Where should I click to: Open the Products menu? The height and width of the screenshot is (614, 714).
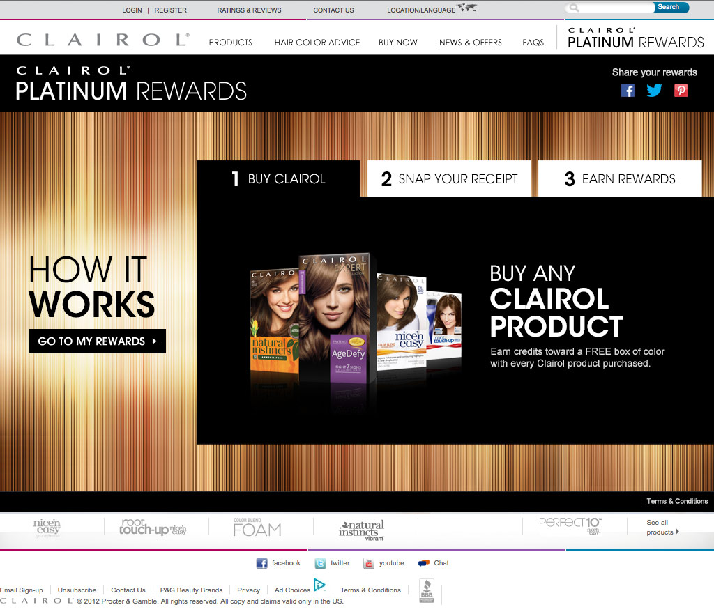(230, 43)
